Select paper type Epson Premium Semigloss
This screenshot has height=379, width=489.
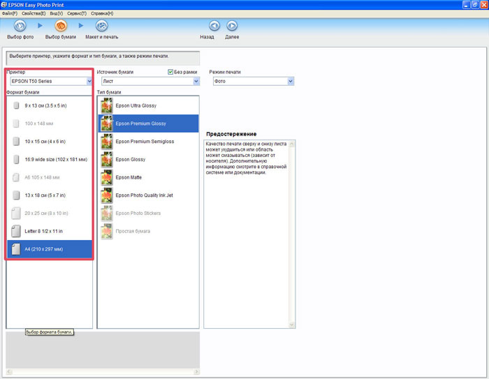pyautogui.click(x=148, y=142)
